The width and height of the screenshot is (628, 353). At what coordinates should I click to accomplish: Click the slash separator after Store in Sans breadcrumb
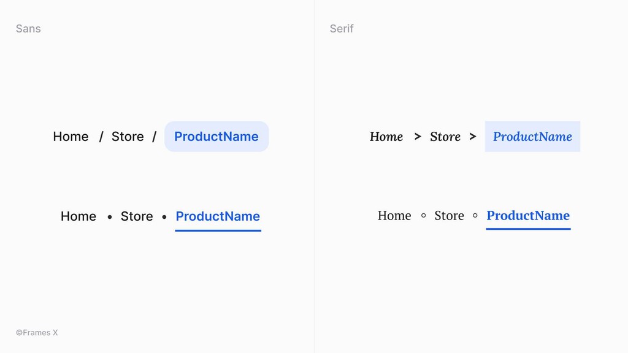click(x=154, y=137)
